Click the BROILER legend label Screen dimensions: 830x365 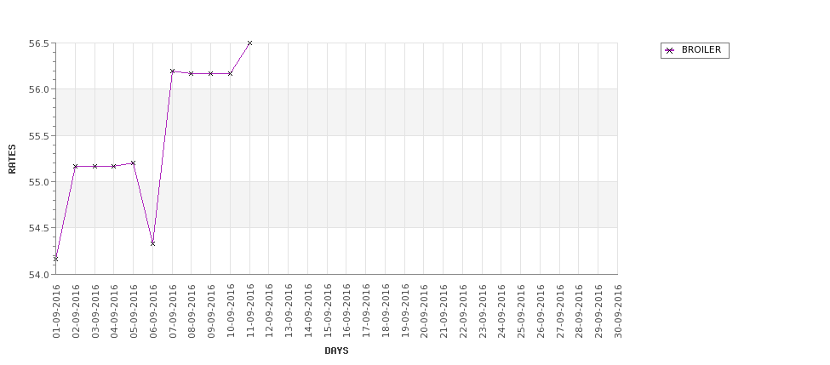coord(701,50)
